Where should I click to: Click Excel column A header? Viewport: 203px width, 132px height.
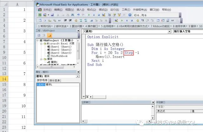point(17,4)
